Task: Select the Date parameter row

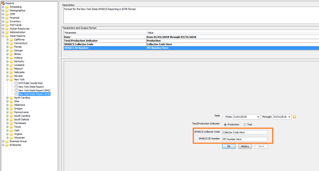Action: click(191, 37)
